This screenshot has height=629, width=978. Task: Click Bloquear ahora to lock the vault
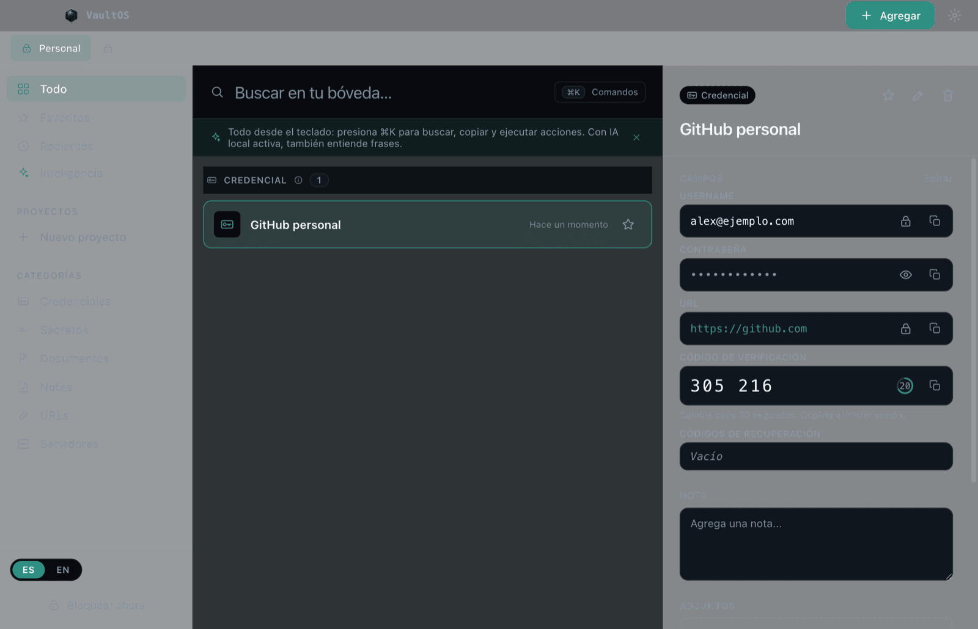(x=97, y=605)
